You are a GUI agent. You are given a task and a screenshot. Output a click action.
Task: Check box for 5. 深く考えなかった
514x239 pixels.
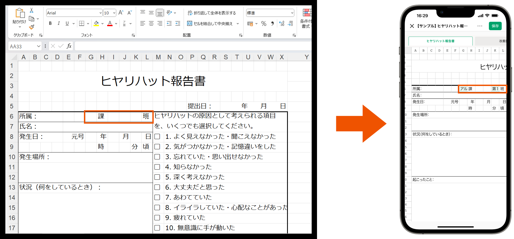pos(157,177)
